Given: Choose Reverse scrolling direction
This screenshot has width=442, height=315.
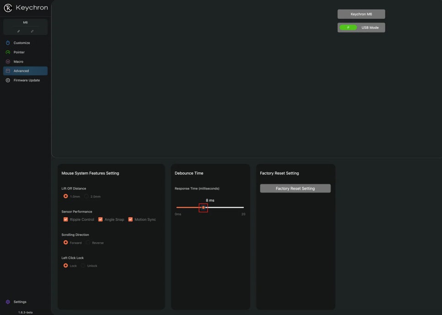Looking at the screenshot, I should point(88,242).
